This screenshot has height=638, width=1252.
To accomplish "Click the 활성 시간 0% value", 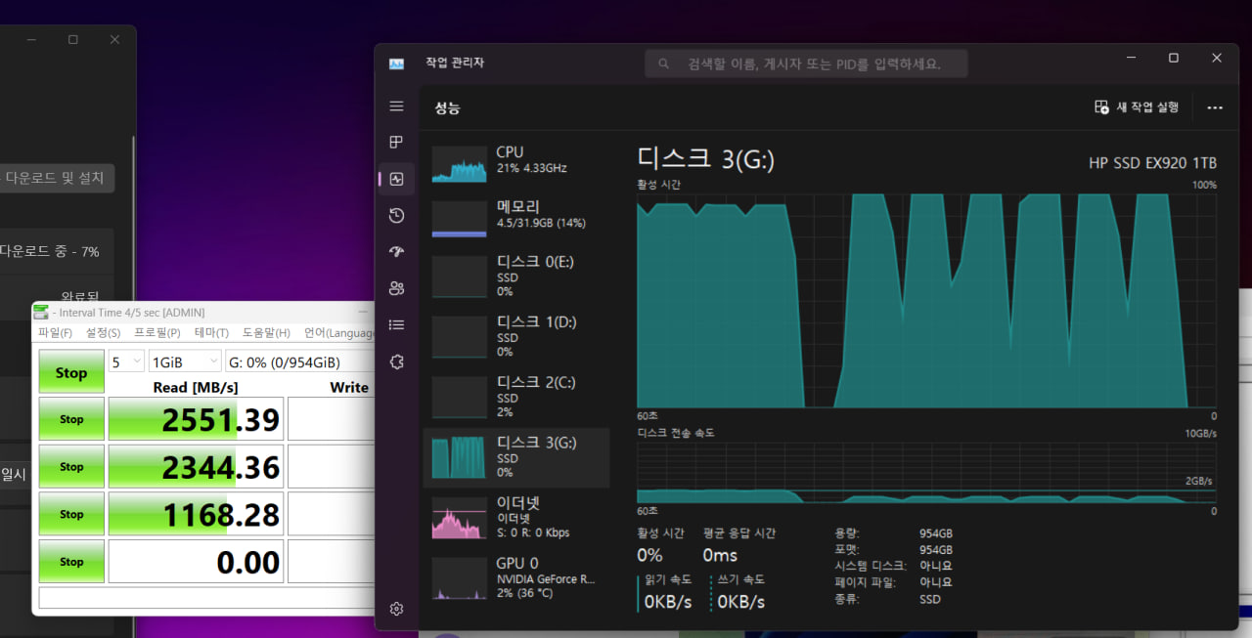I will click(649, 555).
